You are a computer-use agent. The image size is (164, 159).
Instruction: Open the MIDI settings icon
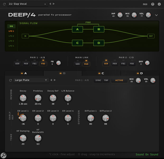[145, 4]
